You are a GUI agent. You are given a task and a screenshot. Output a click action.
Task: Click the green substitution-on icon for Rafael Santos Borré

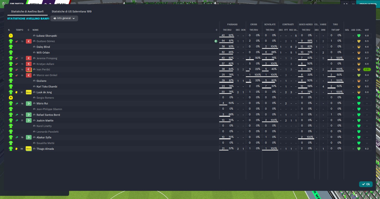pyautogui.click(x=28, y=115)
